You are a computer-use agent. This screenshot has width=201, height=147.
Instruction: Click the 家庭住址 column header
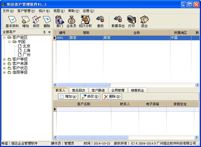[180, 104]
